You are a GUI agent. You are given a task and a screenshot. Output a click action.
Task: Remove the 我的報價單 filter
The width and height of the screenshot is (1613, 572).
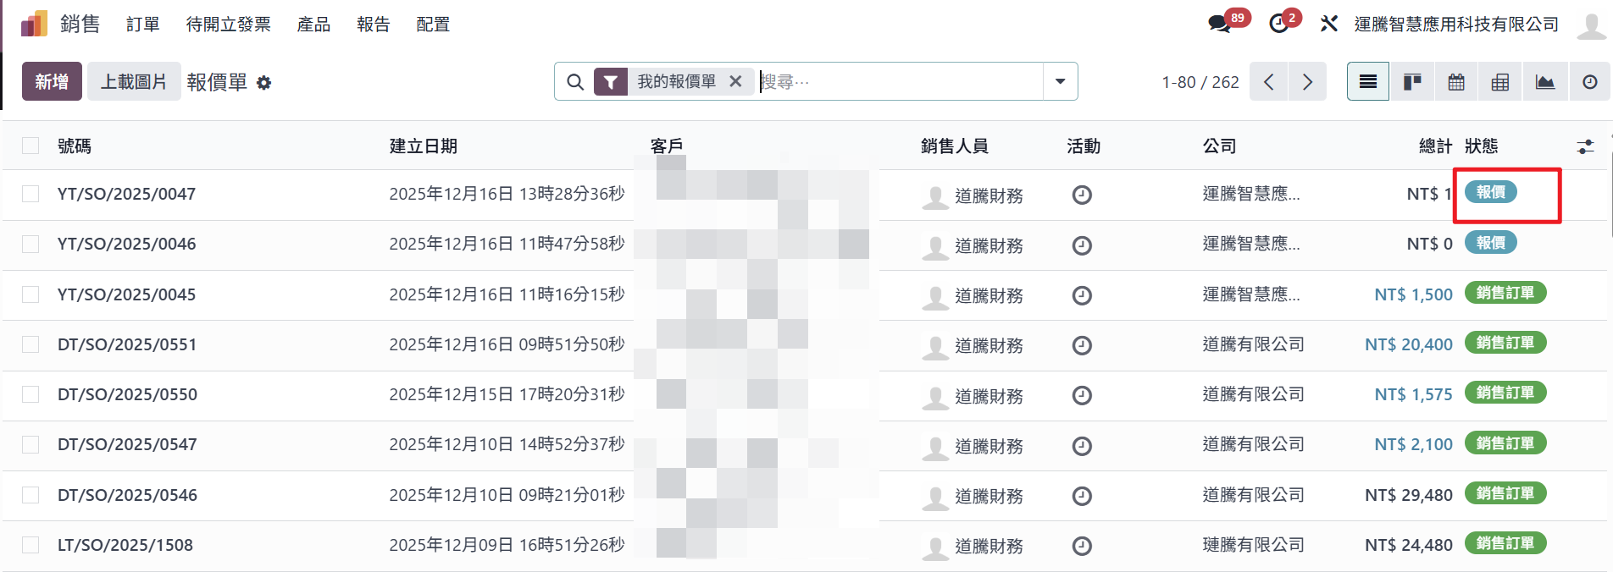(735, 81)
